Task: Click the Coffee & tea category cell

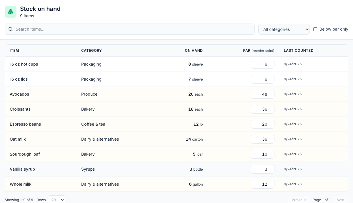Action: tap(93, 124)
